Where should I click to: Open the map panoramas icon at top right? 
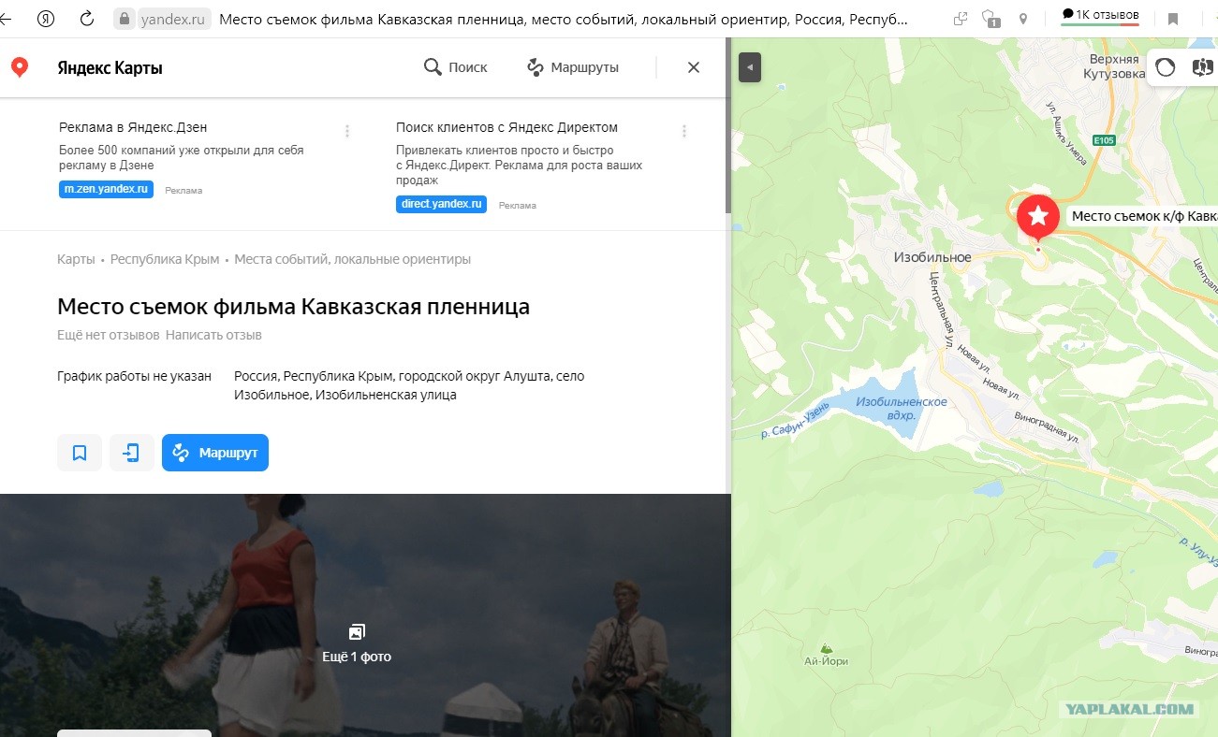(1202, 67)
